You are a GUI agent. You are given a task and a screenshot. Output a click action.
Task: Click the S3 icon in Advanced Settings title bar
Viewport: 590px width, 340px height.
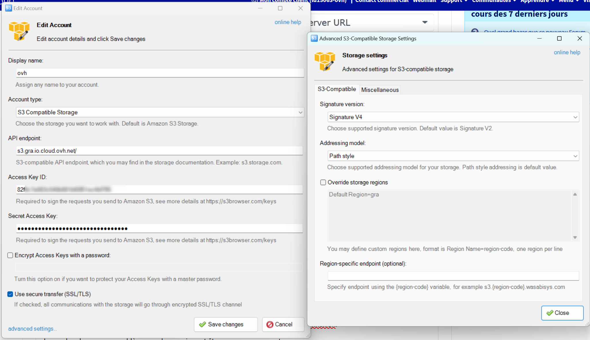(x=314, y=38)
